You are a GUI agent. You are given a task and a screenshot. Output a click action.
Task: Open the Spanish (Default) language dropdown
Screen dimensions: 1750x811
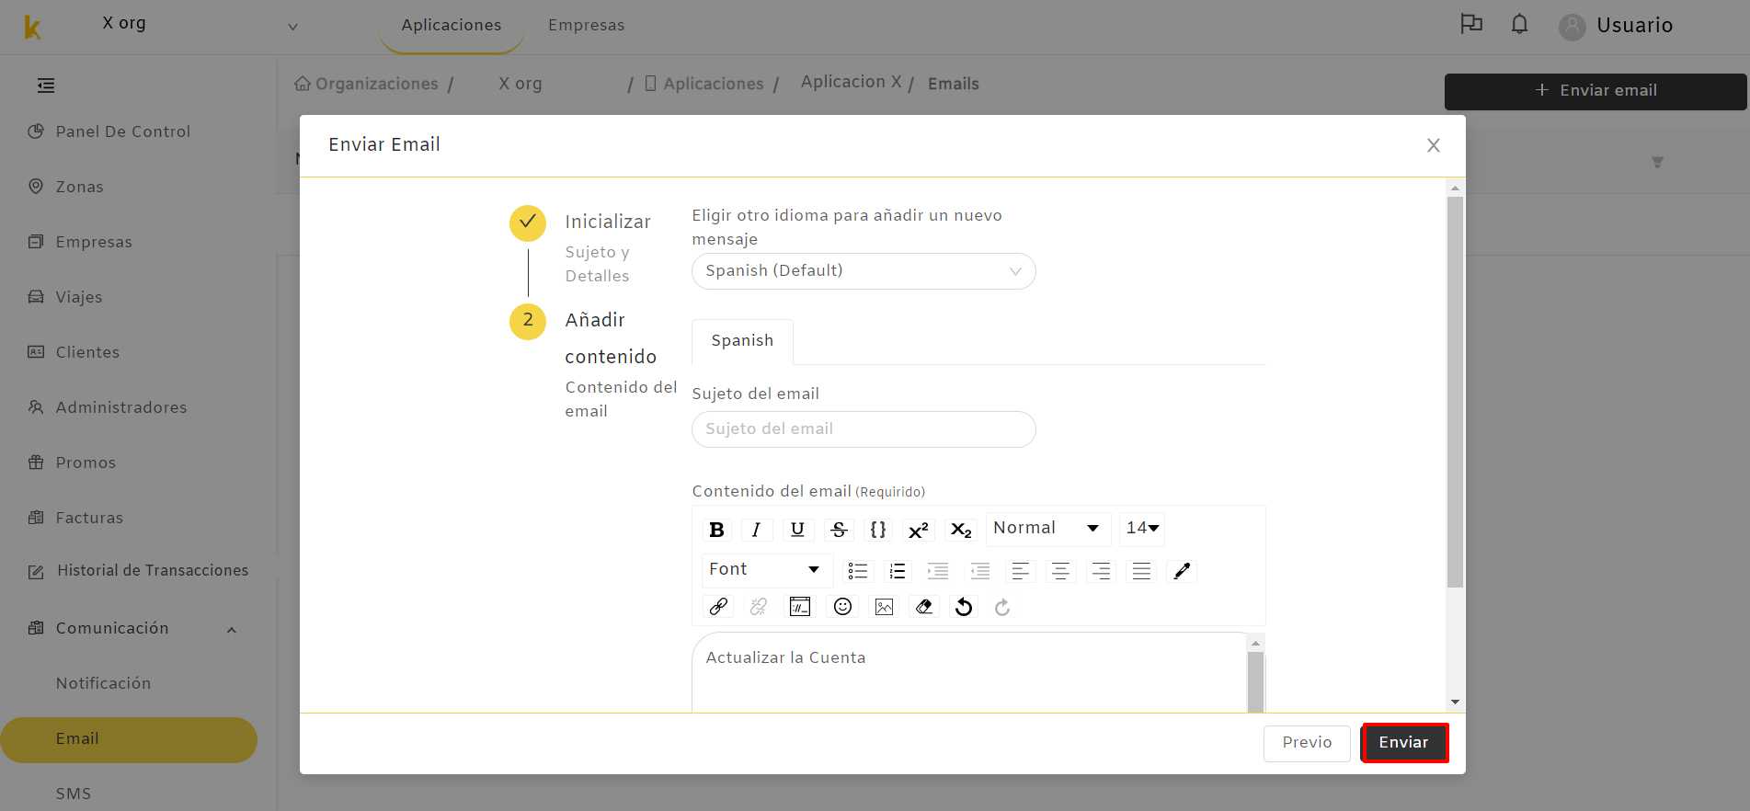coord(864,271)
